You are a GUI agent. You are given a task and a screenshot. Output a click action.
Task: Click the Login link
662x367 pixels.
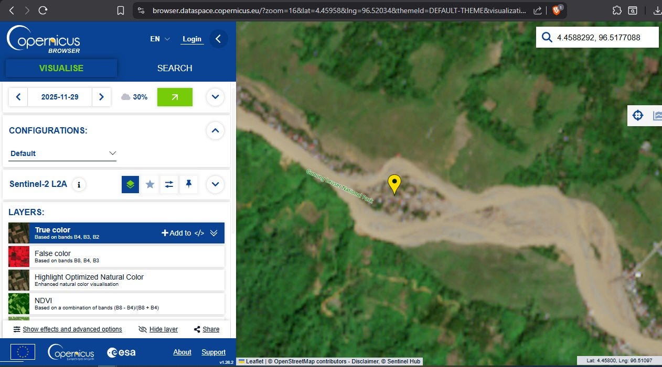(x=192, y=39)
